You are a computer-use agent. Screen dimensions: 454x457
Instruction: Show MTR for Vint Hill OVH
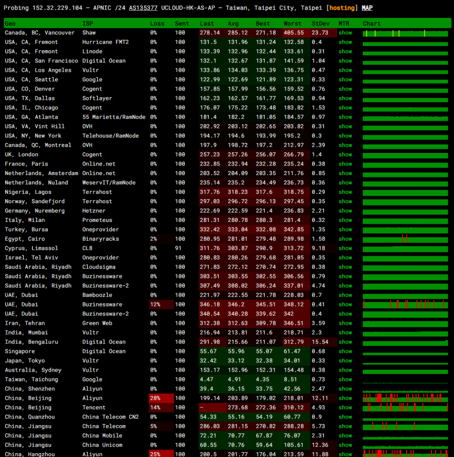pos(345,126)
